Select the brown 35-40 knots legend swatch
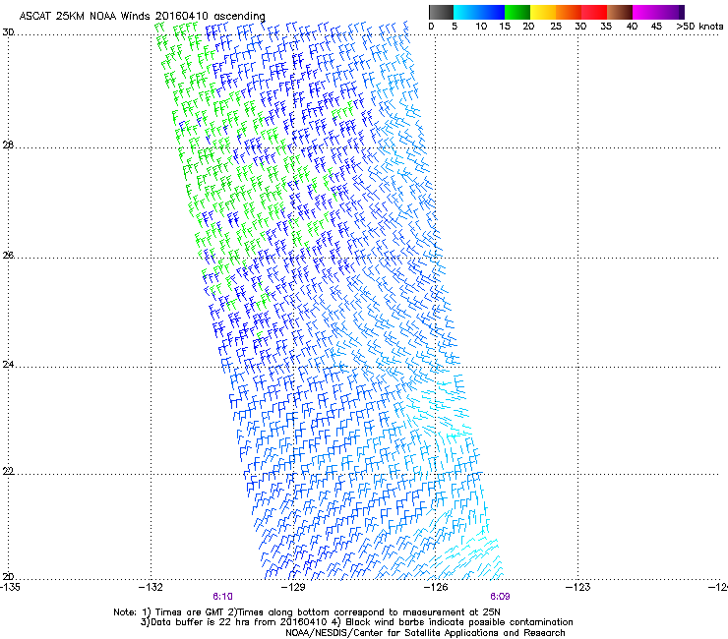This screenshot has height=639, width=728. 620,12
